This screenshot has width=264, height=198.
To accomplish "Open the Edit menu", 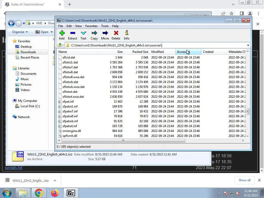I will pos(69,26).
